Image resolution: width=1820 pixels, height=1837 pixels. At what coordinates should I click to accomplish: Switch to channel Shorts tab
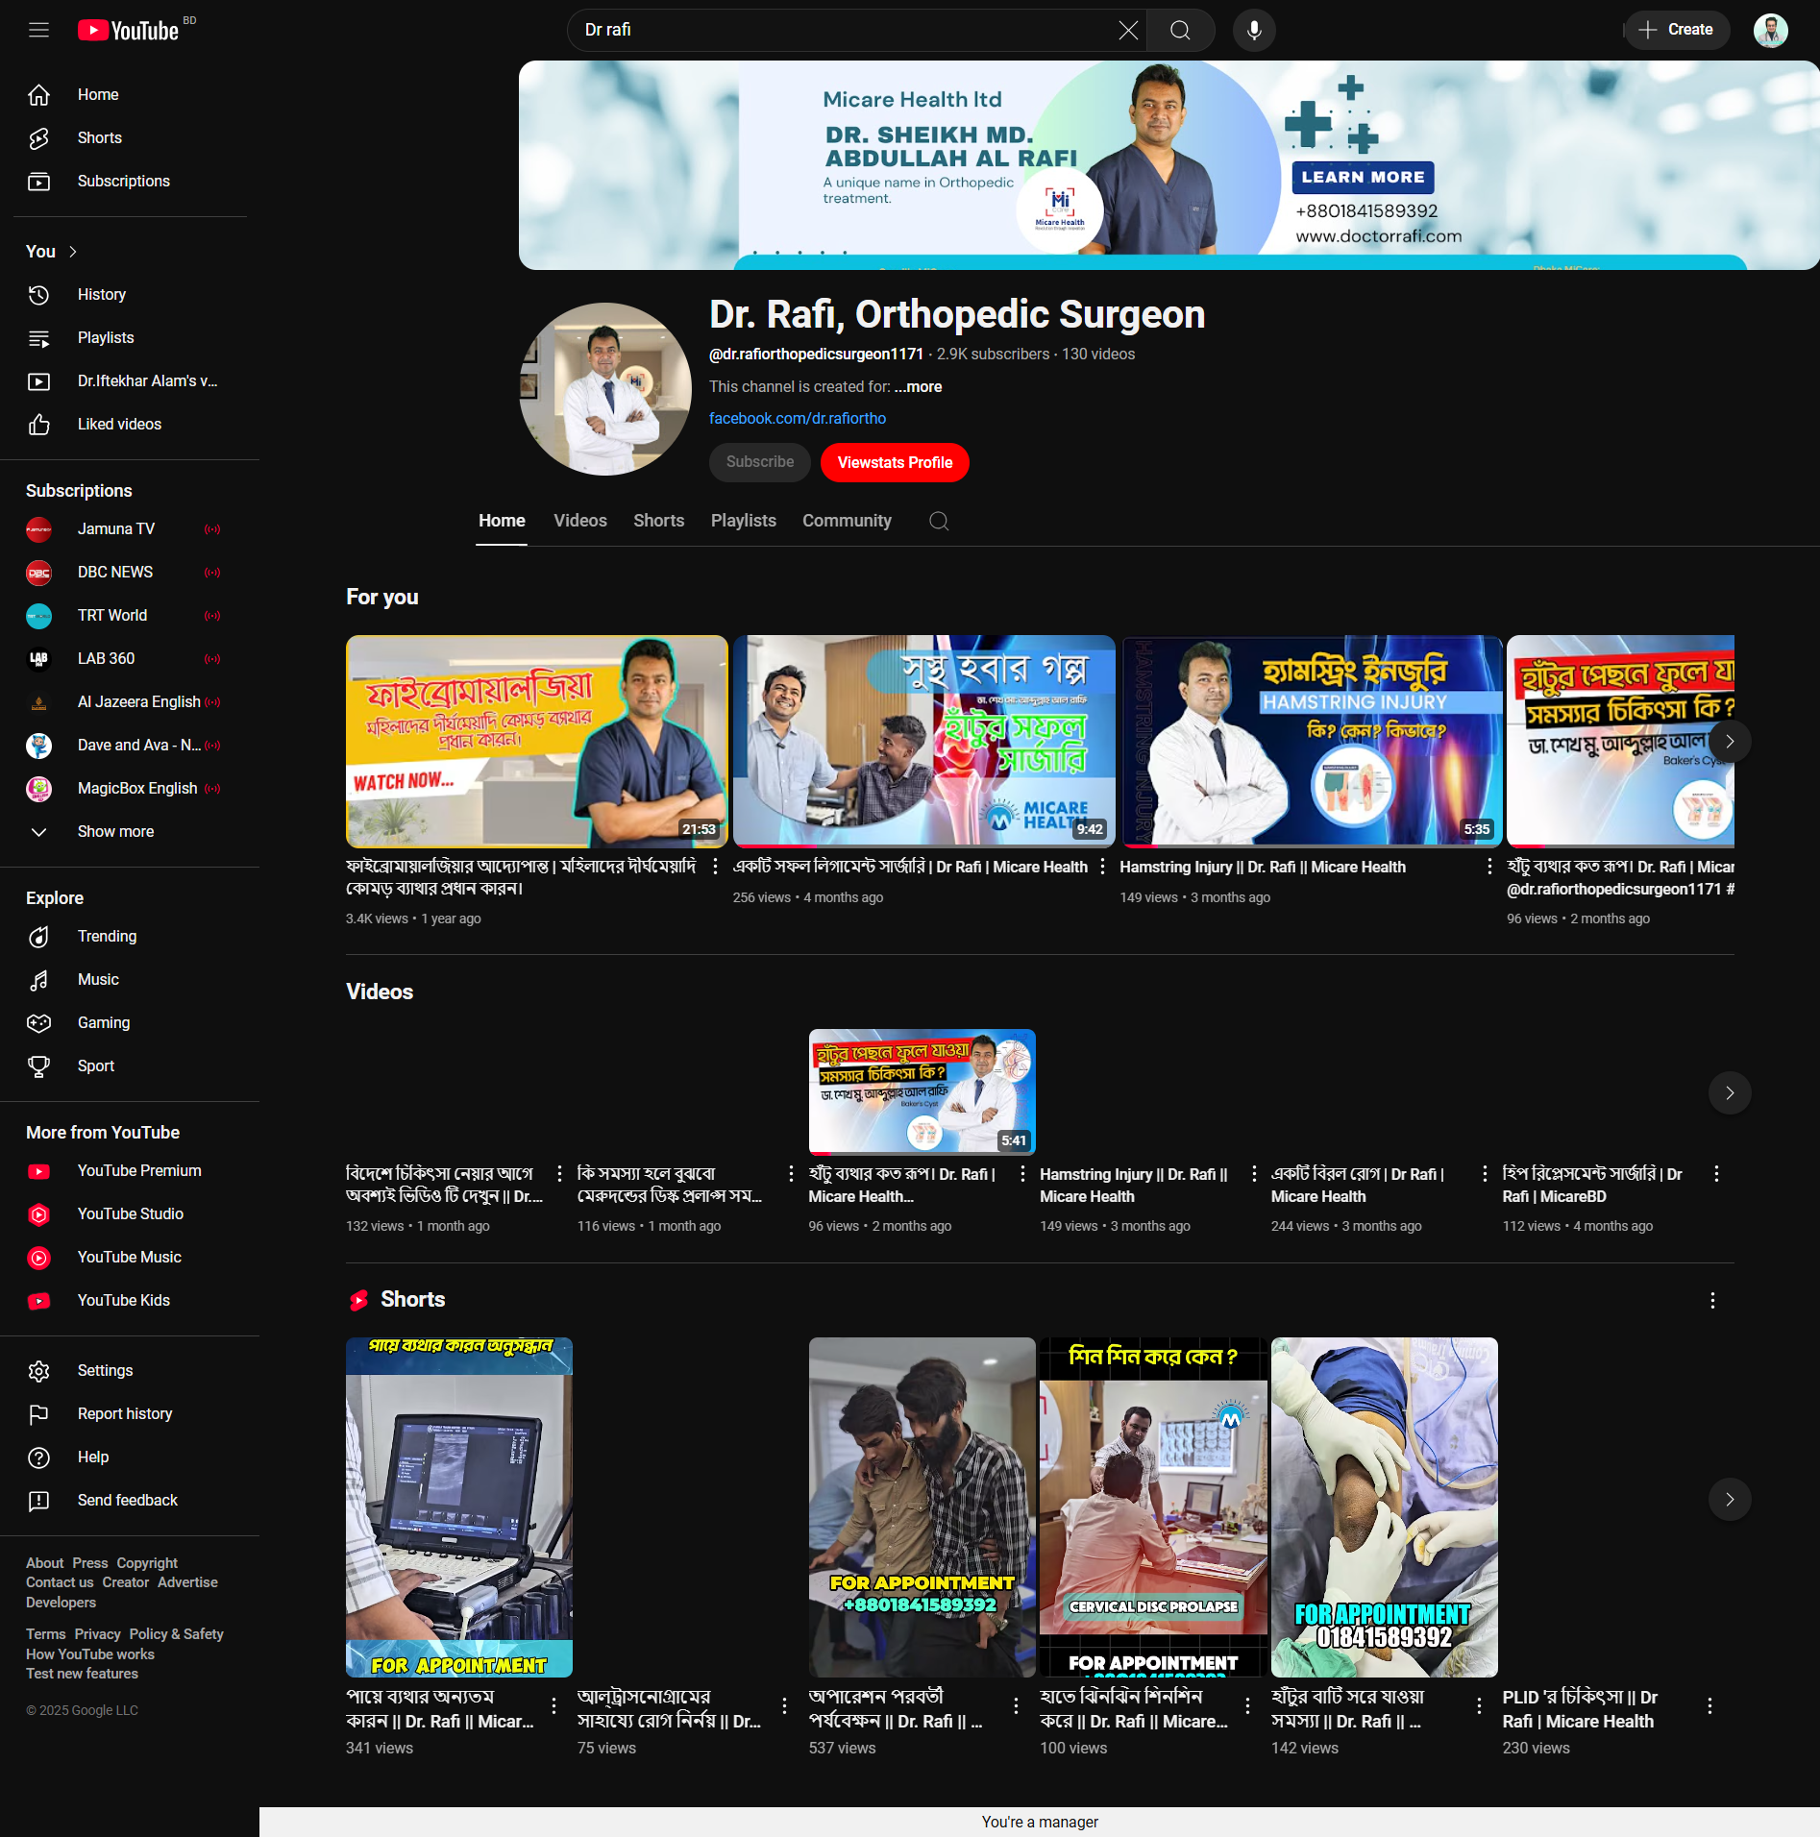point(659,521)
